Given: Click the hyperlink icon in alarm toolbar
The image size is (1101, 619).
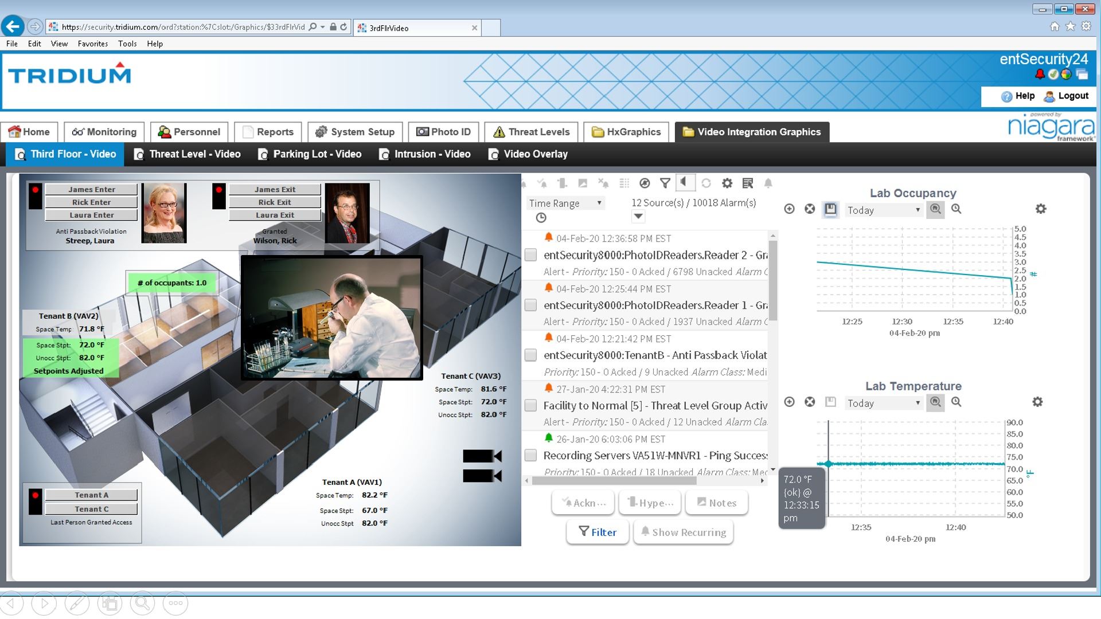Looking at the screenshot, I should pos(562,183).
